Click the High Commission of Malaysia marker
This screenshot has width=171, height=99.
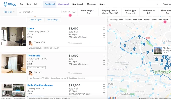tap(126, 67)
